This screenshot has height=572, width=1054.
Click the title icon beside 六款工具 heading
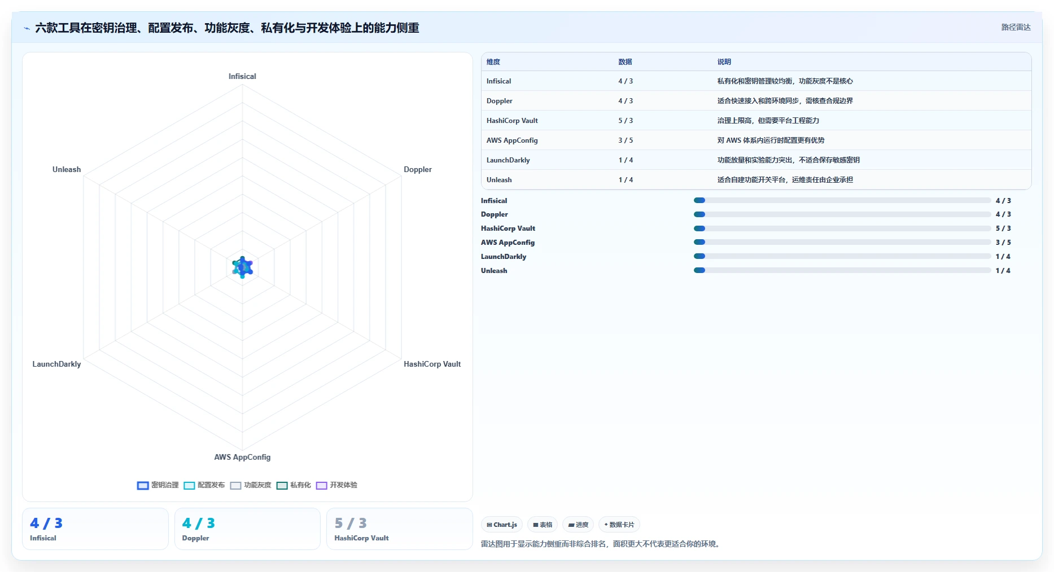click(x=27, y=28)
